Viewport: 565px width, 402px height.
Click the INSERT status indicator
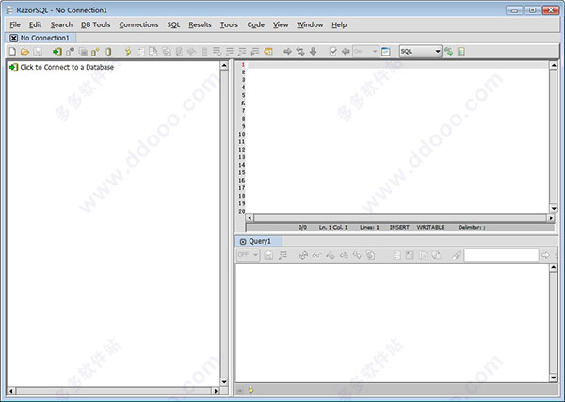[399, 227]
